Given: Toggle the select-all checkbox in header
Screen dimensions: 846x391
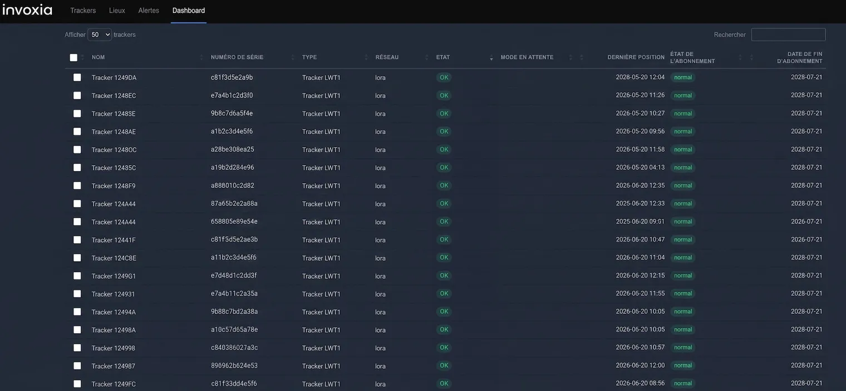Looking at the screenshot, I should click(x=73, y=58).
